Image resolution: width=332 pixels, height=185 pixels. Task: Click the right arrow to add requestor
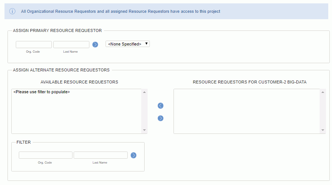pos(160,118)
